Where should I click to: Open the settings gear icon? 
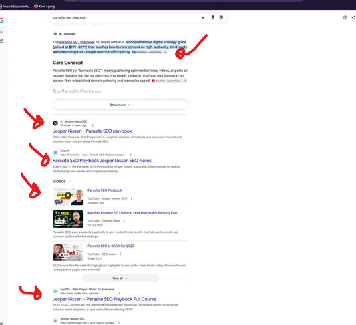[x=345, y=17]
